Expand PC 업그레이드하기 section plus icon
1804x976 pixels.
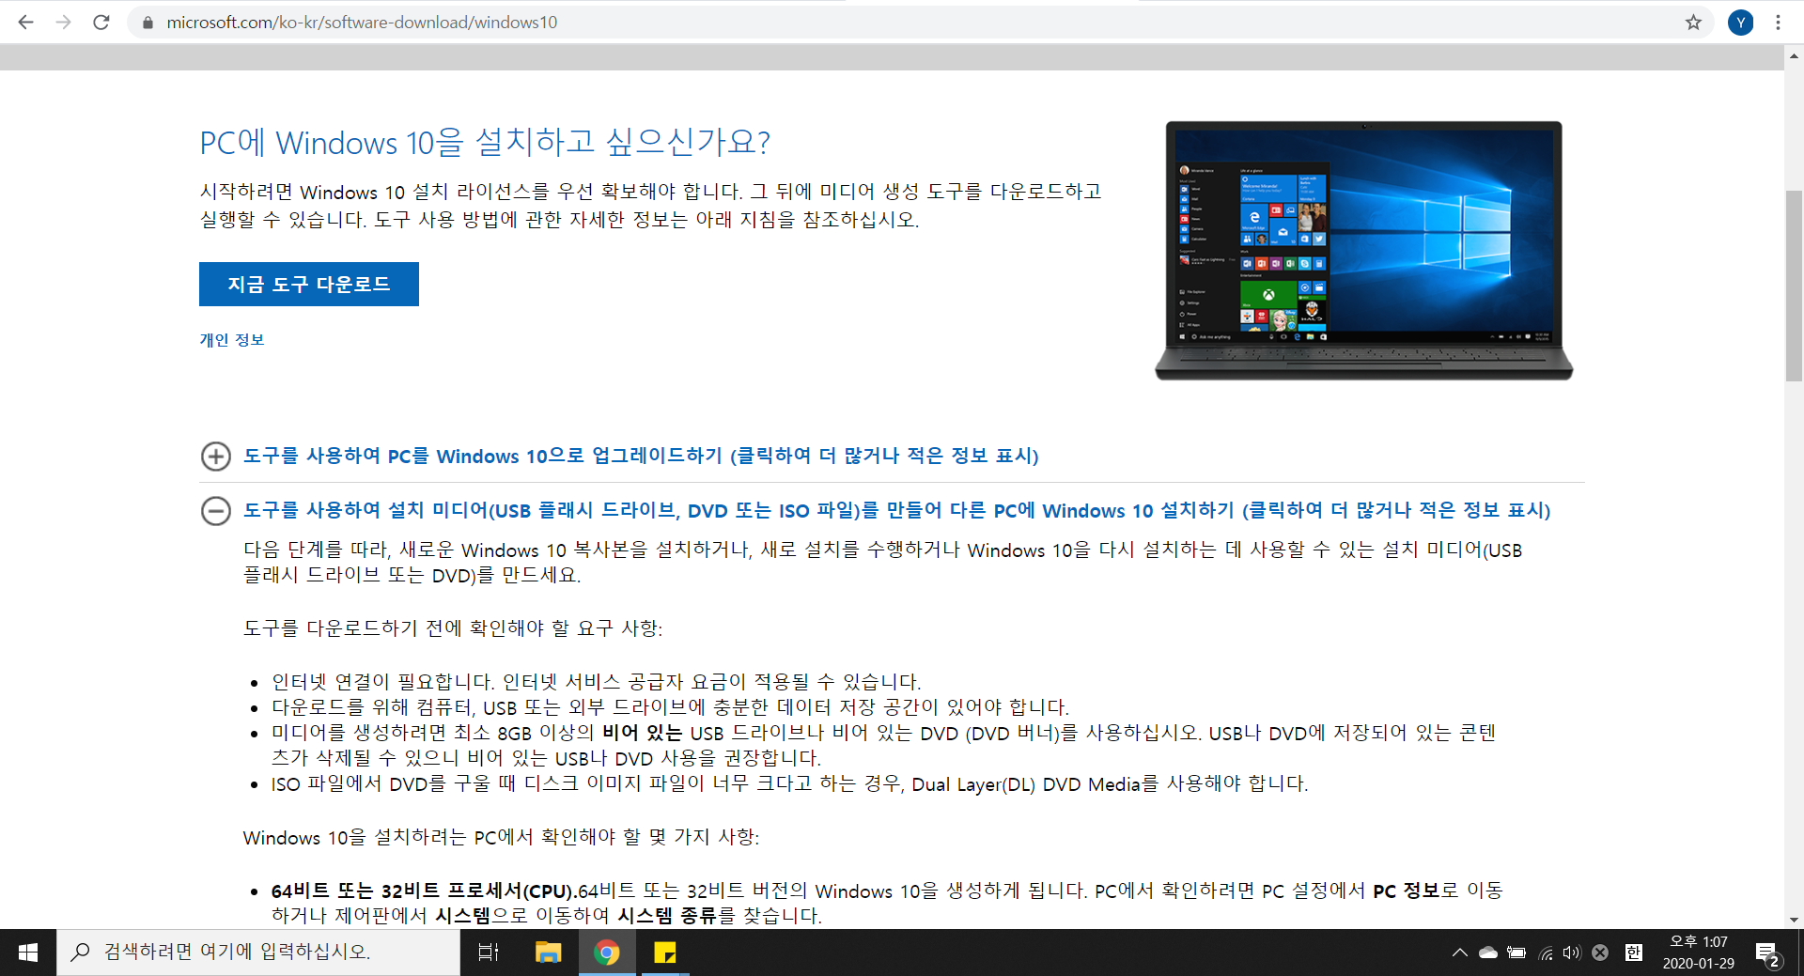(216, 457)
